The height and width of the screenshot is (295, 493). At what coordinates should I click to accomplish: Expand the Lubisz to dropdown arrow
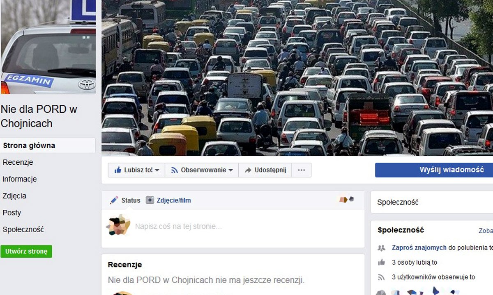[157, 170]
